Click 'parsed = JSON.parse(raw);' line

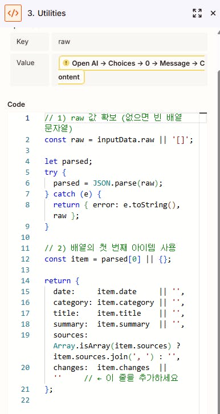point(108,183)
